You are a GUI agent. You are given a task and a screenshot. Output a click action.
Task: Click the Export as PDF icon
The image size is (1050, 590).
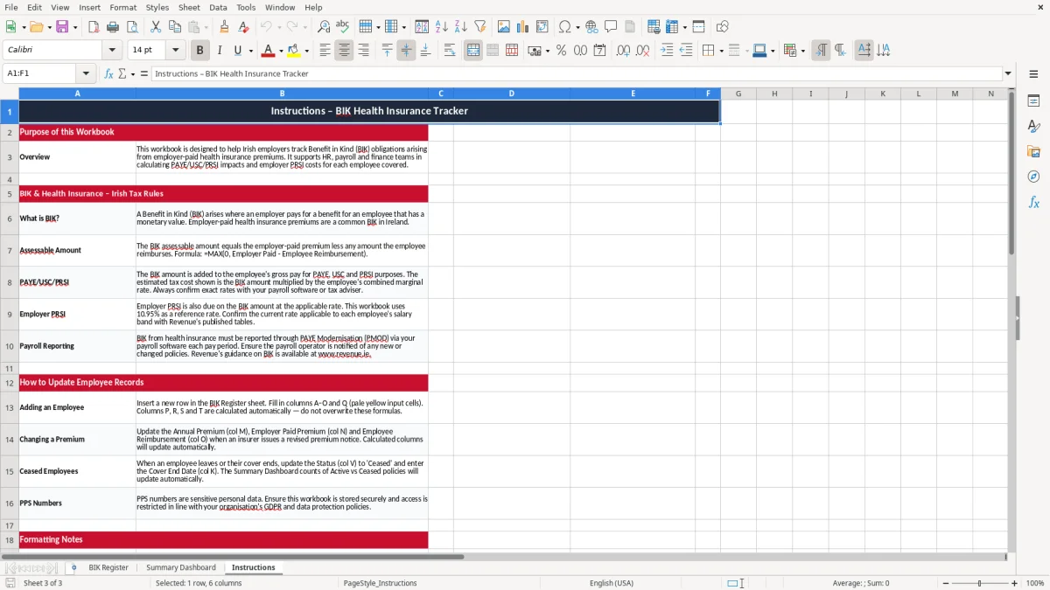pyautogui.click(x=93, y=27)
